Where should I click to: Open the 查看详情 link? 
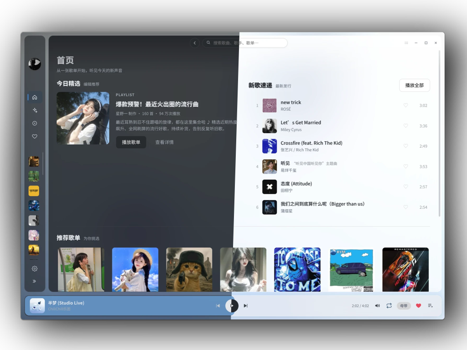[164, 142]
